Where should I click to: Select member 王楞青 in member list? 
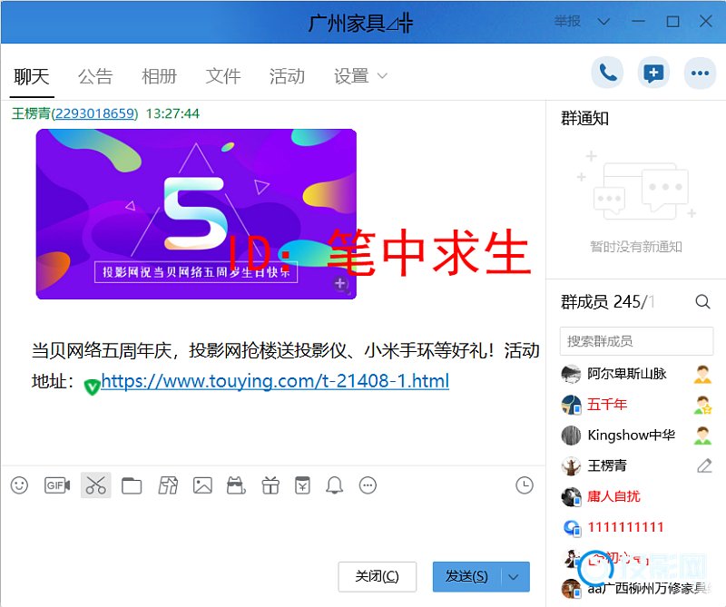[x=636, y=465]
